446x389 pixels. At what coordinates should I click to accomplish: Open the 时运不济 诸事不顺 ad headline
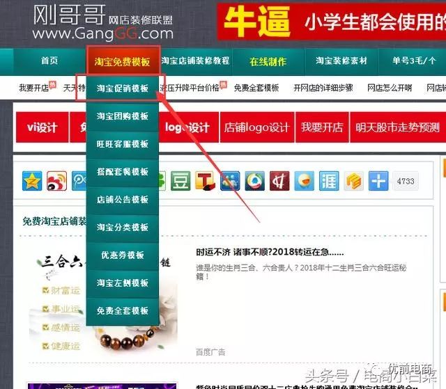(270, 252)
